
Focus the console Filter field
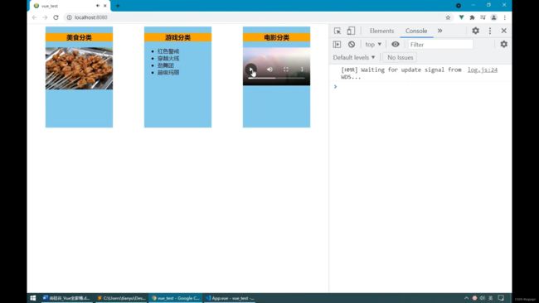(x=440, y=44)
